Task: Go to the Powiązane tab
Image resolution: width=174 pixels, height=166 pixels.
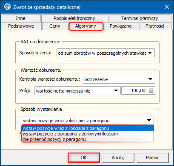Action: (121, 26)
